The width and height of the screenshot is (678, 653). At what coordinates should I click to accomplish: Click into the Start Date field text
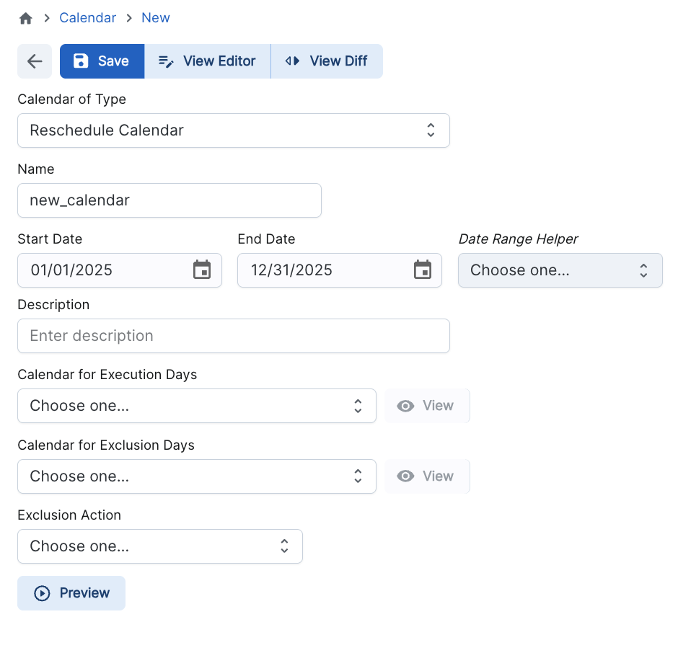[101, 270]
